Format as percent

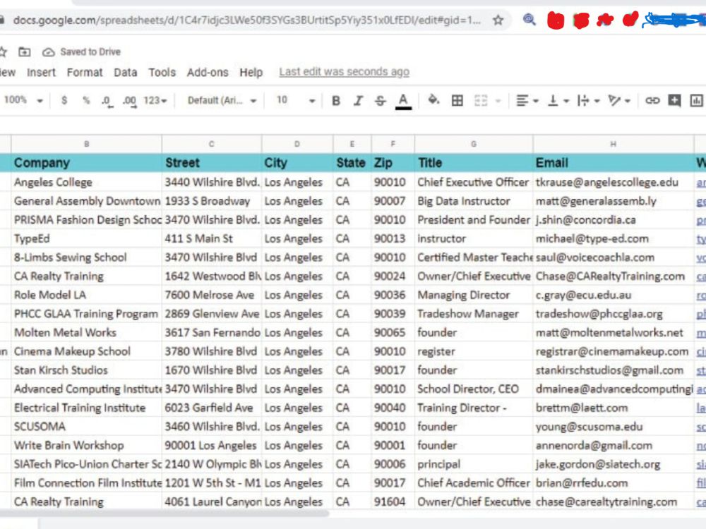(86, 100)
